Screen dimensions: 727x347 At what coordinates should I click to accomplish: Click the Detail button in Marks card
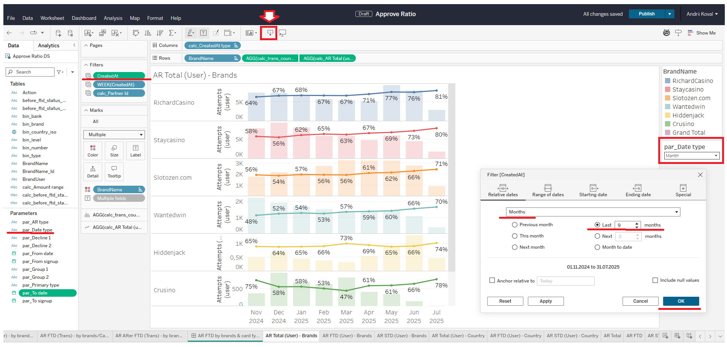(93, 172)
